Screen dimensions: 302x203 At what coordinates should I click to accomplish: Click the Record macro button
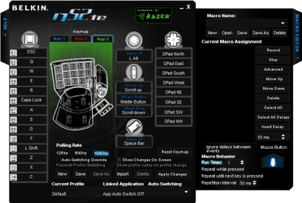tap(273, 50)
